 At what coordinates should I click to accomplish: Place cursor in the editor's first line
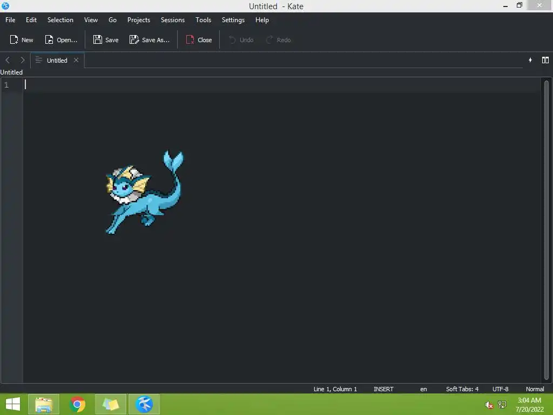(281, 85)
